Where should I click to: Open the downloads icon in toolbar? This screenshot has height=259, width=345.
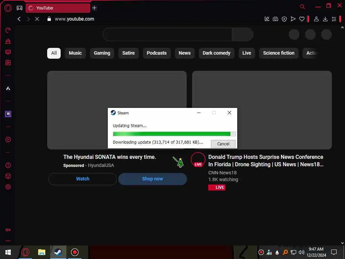(325, 19)
